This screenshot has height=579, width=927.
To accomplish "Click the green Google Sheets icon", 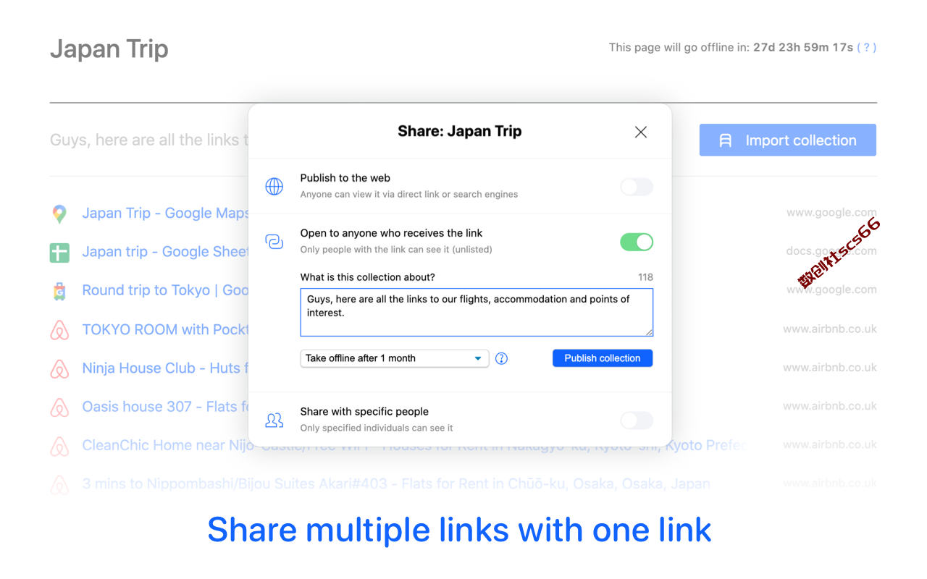I will point(59,253).
